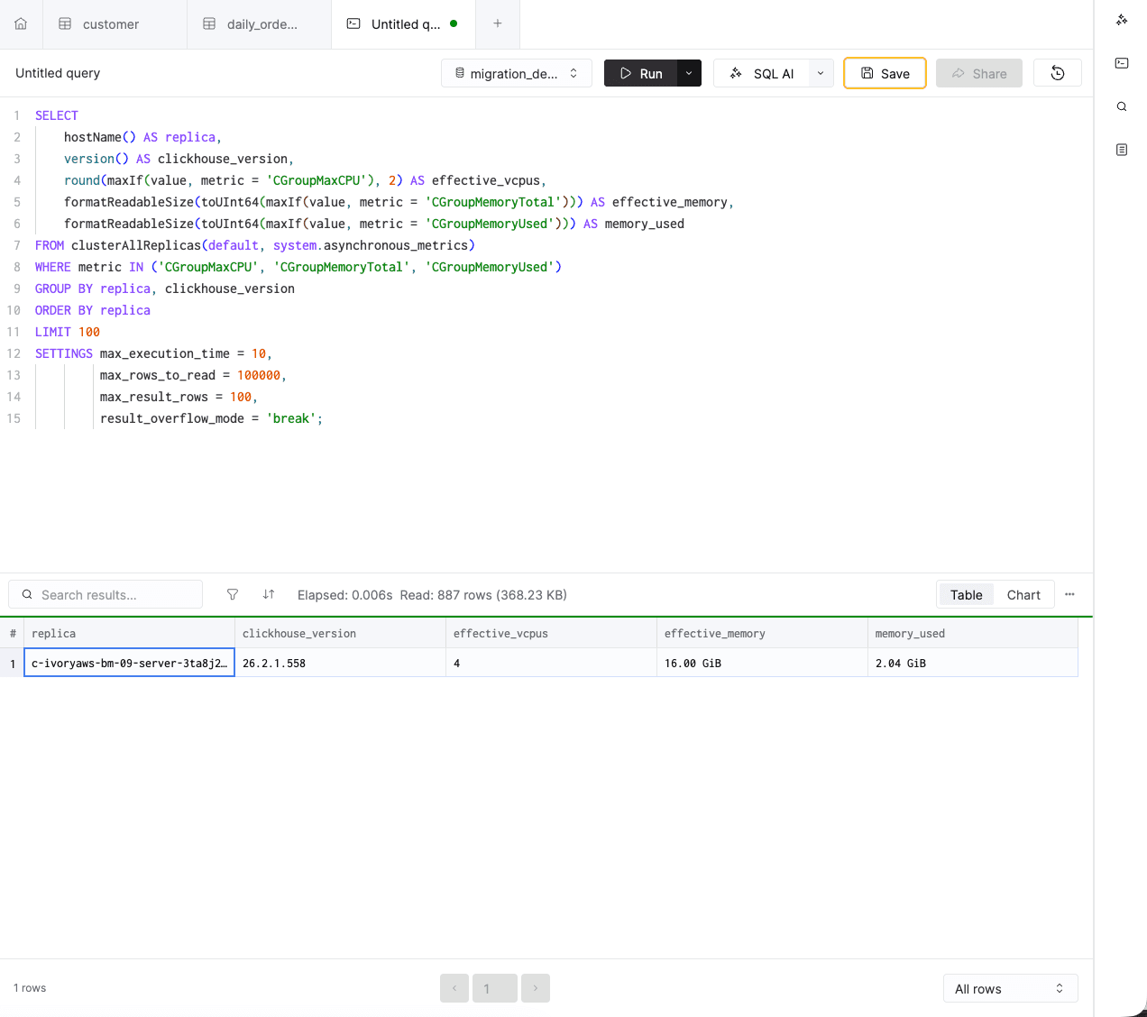The height and width of the screenshot is (1017, 1147).
Task: Expand the Run options arrow
Action: pyautogui.click(x=689, y=73)
